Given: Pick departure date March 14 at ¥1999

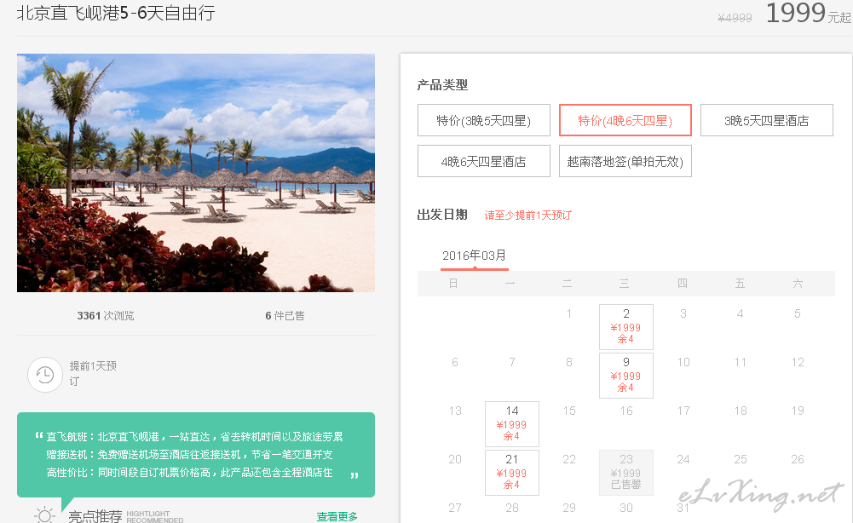Looking at the screenshot, I should pyautogui.click(x=512, y=424).
